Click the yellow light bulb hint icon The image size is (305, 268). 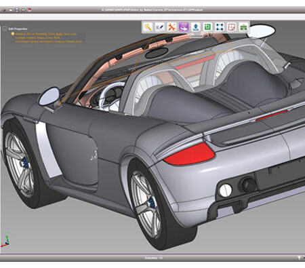point(13,34)
